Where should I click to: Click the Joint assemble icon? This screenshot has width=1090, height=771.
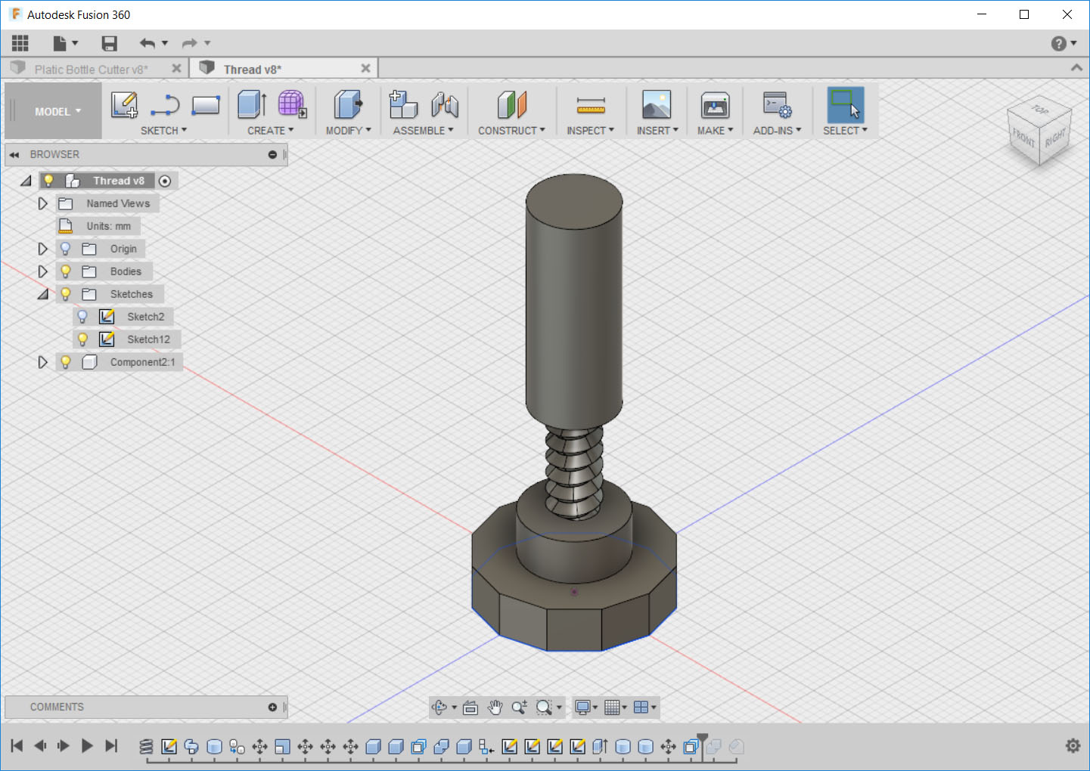[x=445, y=104]
